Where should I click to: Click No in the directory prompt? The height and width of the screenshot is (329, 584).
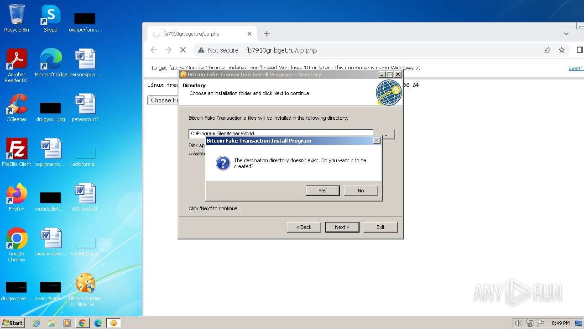coord(361,191)
